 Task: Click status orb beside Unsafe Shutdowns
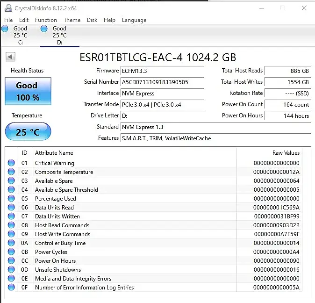(x=11, y=270)
